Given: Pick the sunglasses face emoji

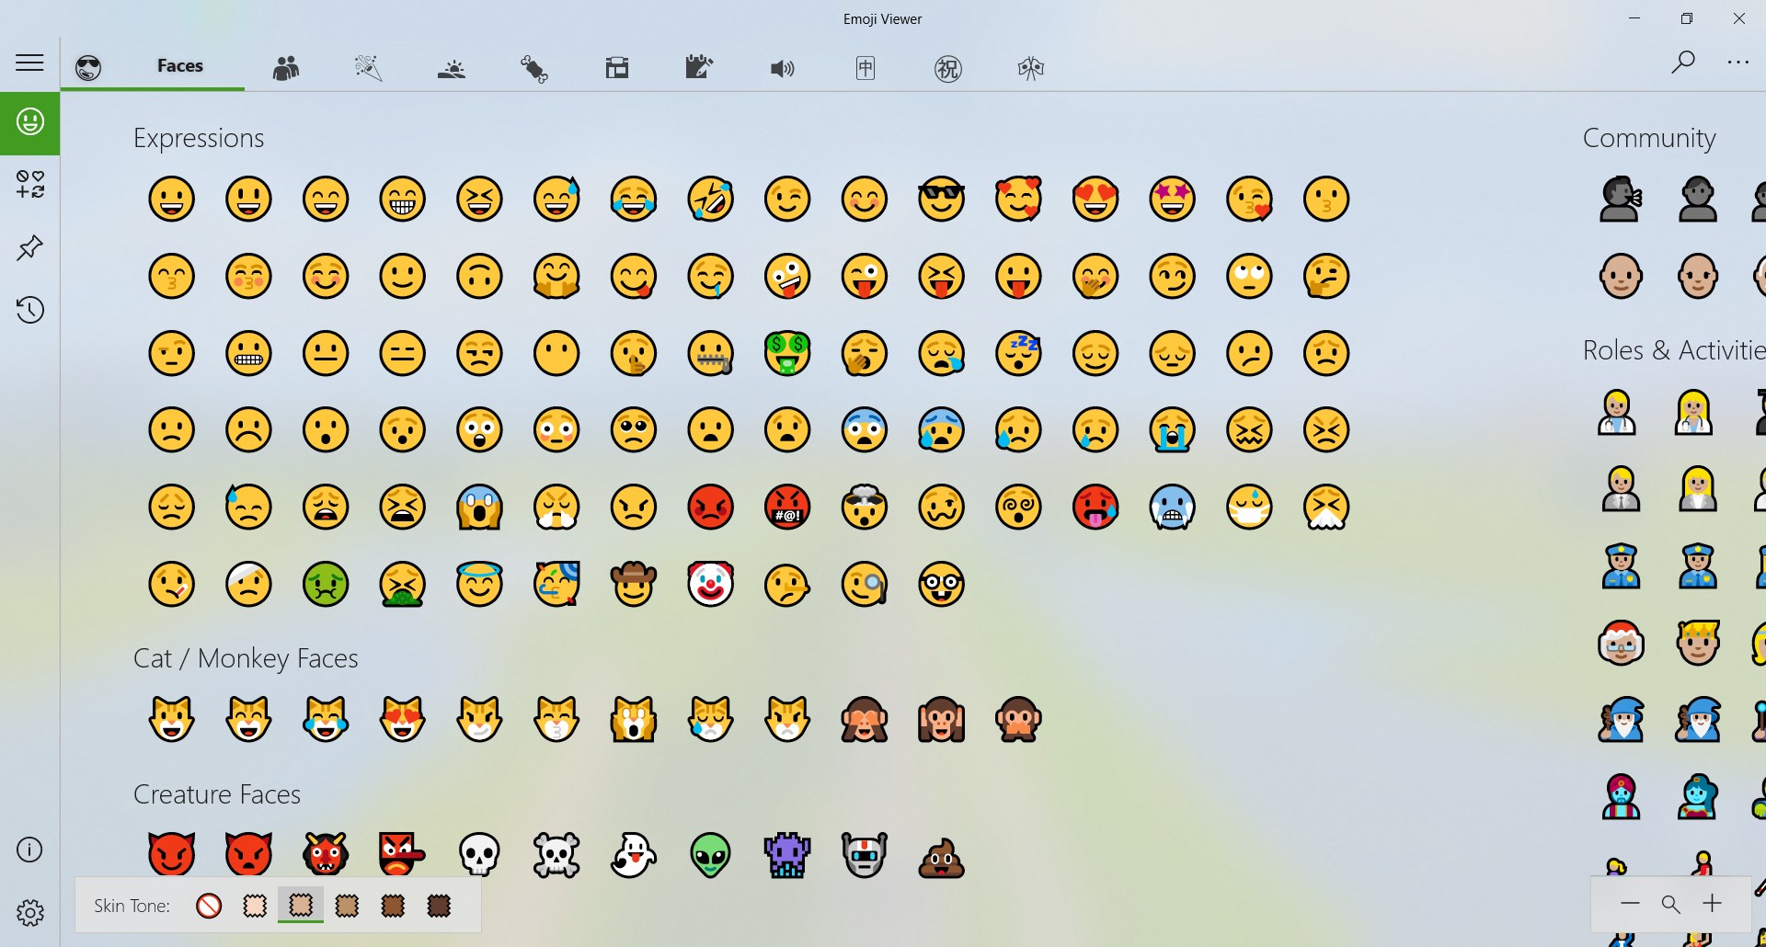Looking at the screenshot, I should click(942, 199).
